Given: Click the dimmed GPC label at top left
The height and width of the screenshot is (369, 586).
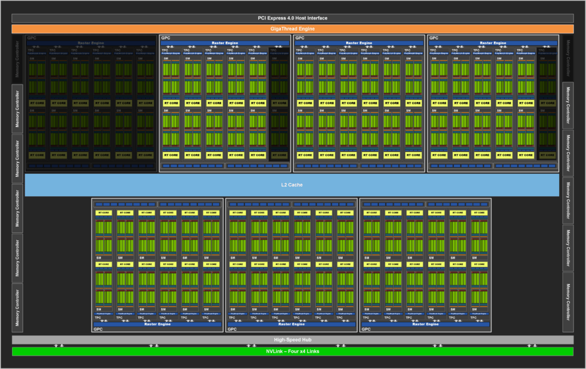Looking at the screenshot, I should (x=32, y=38).
